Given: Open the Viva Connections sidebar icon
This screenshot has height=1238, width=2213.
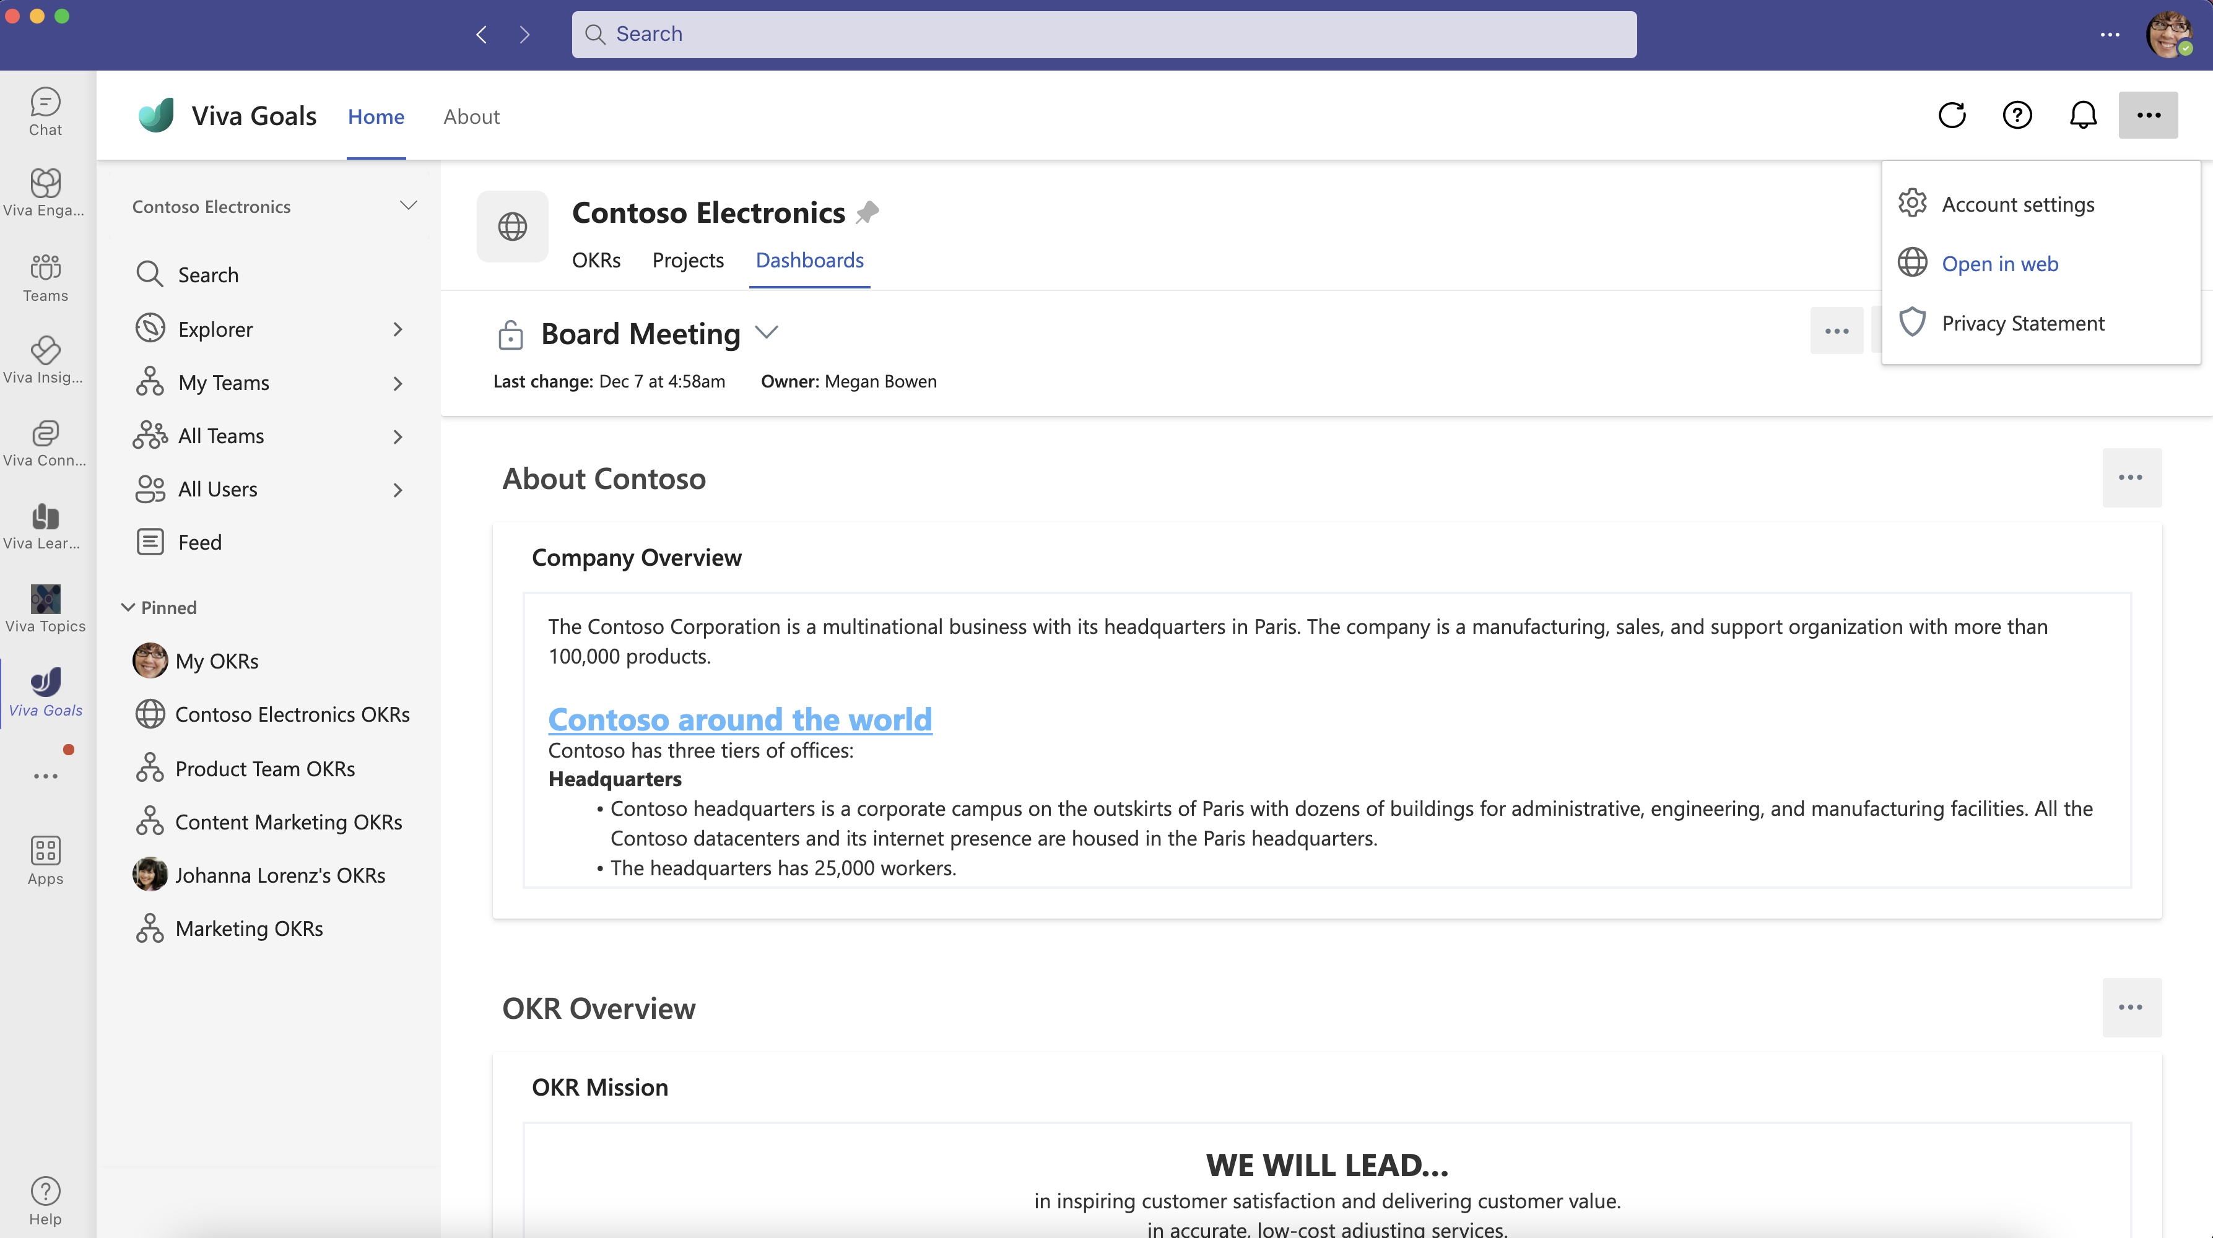Looking at the screenshot, I should 46,442.
